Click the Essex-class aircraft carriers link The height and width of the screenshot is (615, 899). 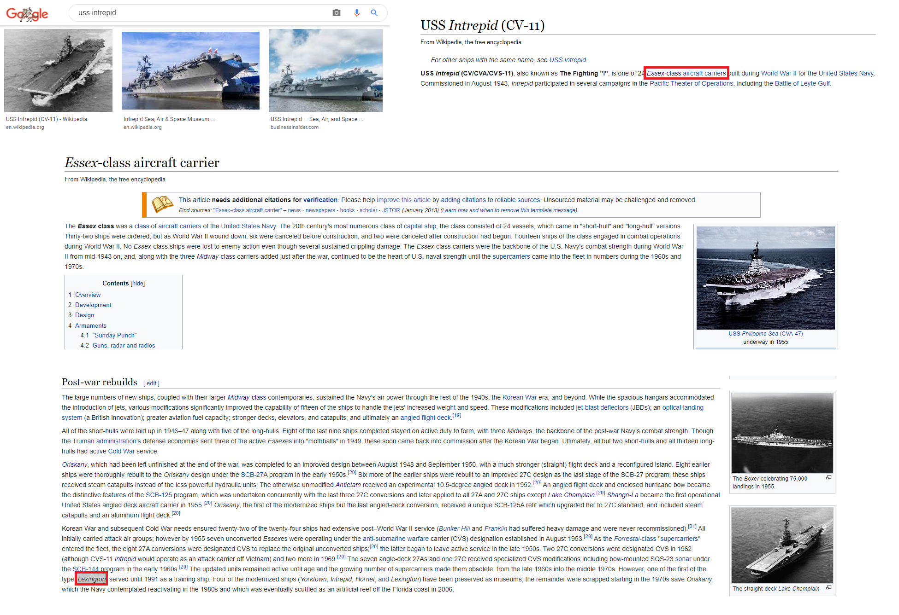click(x=686, y=73)
